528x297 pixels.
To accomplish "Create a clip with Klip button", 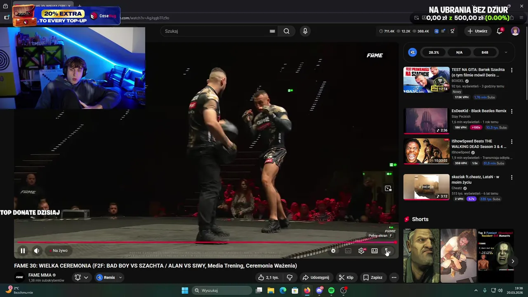I will 346,278.
